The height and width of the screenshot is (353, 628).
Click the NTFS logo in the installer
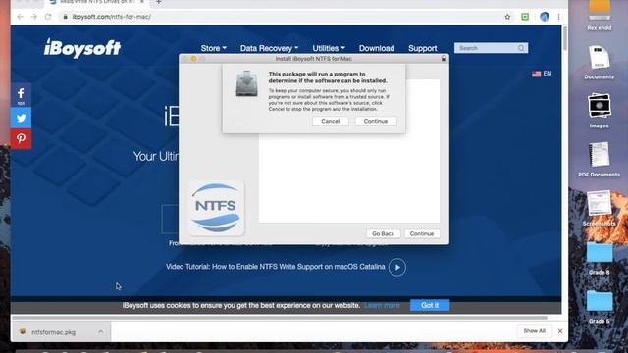216,208
